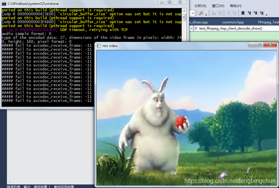Open the 输出 bottom panel tab
This screenshot has width=279, height=188.
point(27,186)
